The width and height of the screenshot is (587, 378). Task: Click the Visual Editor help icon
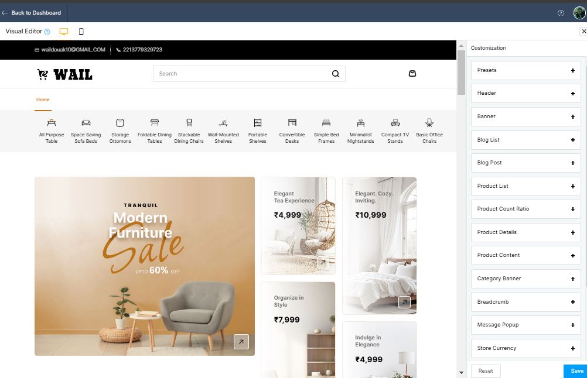[x=47, y=32]
